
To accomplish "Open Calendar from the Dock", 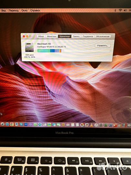I will click(x=68, y=125).
